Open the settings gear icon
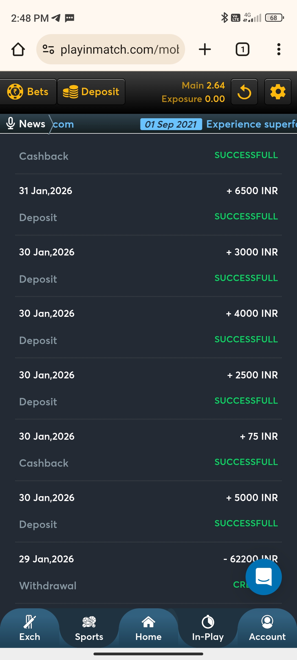 click(x=278, y=92)
